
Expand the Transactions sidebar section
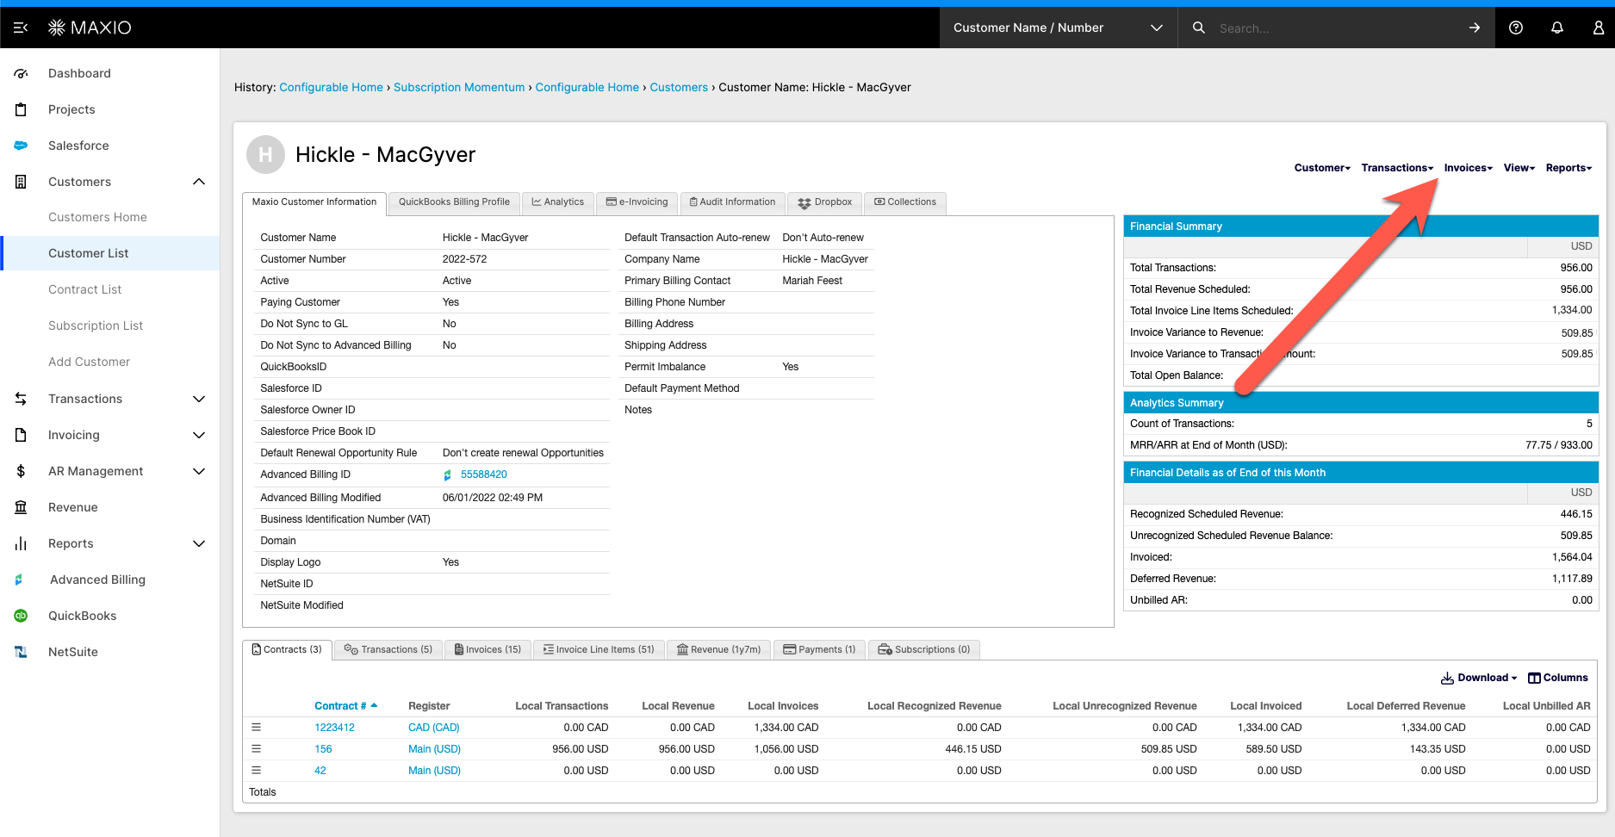tap(199, 399)
